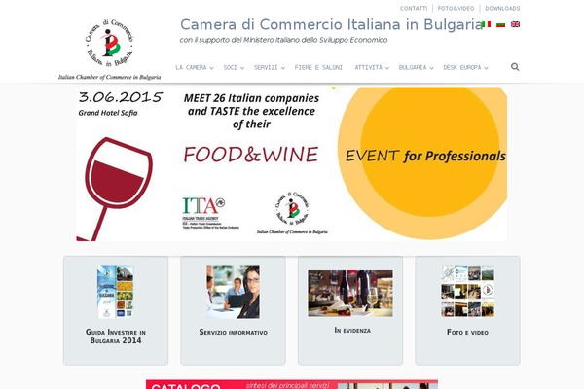Expand the La Camera menu

coord(195,68)
